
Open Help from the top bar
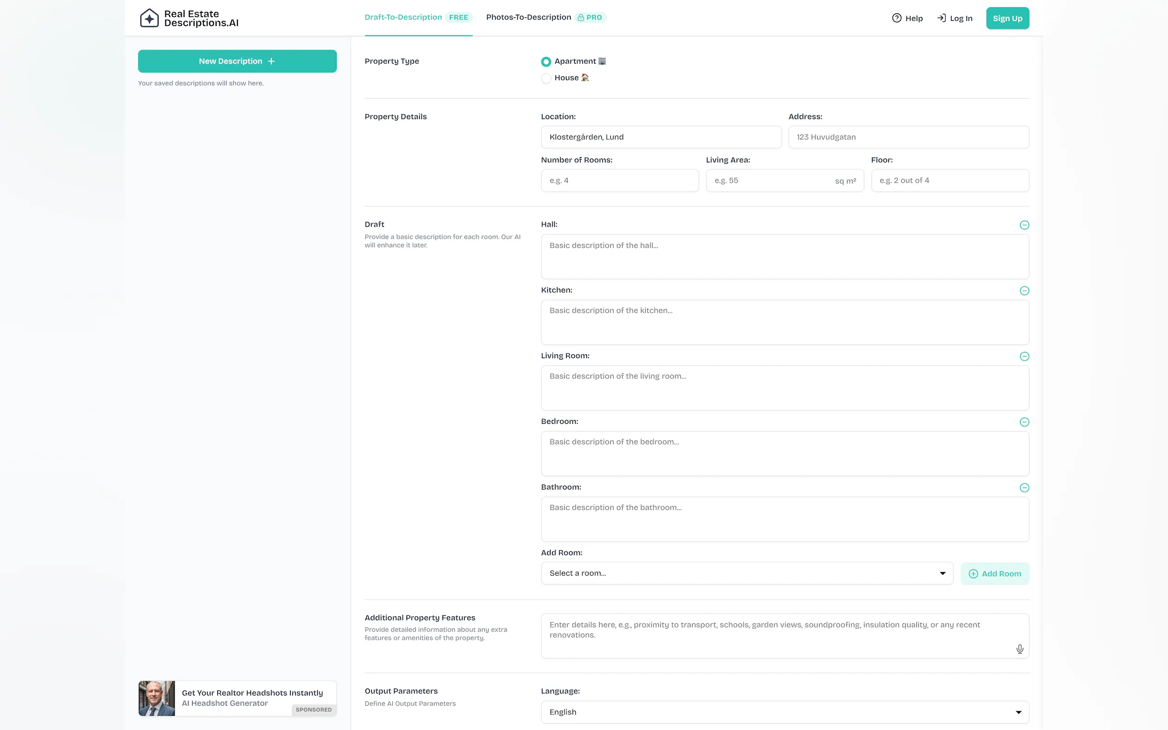[x=907, y=18]
